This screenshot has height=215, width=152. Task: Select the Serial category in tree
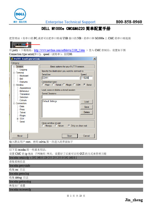click(x=22, y=122)
